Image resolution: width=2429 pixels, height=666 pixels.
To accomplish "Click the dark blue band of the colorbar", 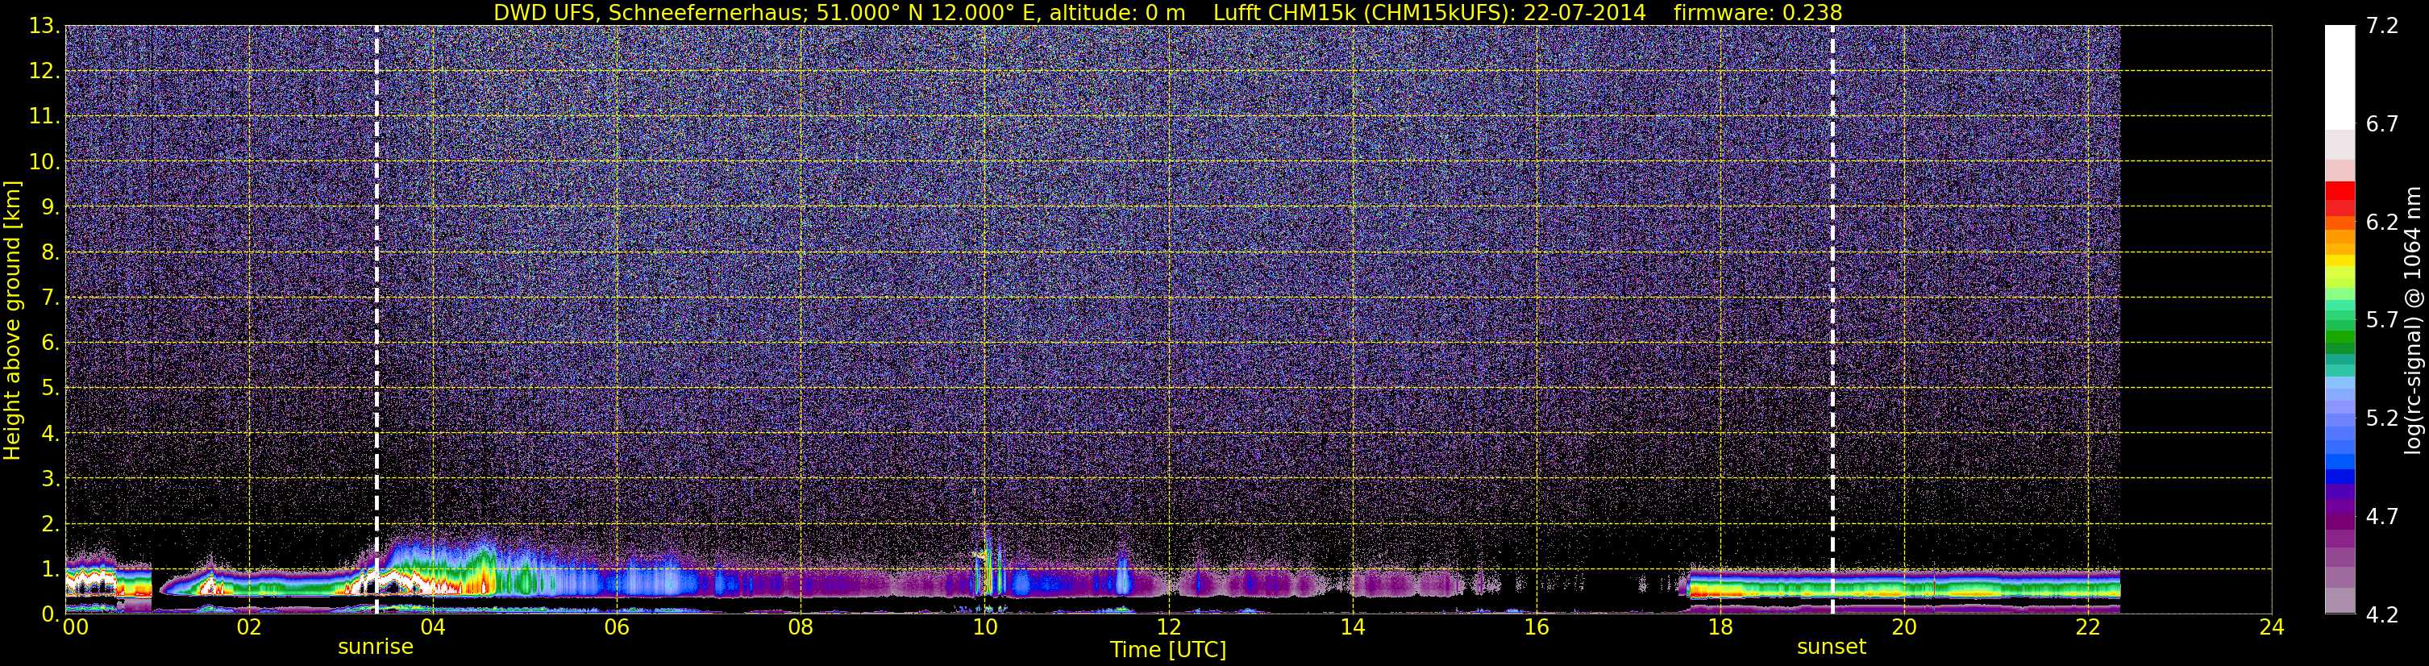I will (2340, 477).
